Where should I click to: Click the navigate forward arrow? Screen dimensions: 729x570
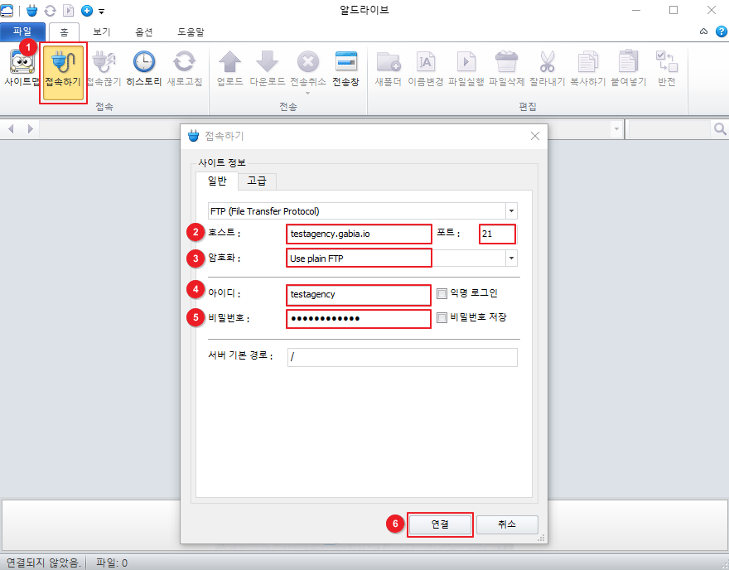pos(30,128)
